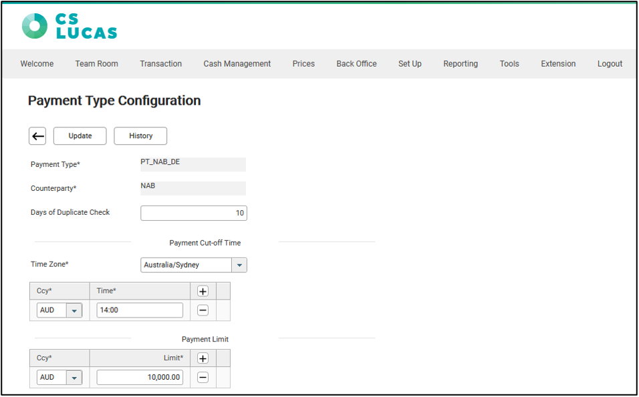The image size is (639, 397).
Task: Open the Reporting menu
Action: click(461, 64)
